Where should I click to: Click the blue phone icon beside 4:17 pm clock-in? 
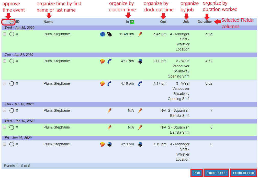[109, 61]
